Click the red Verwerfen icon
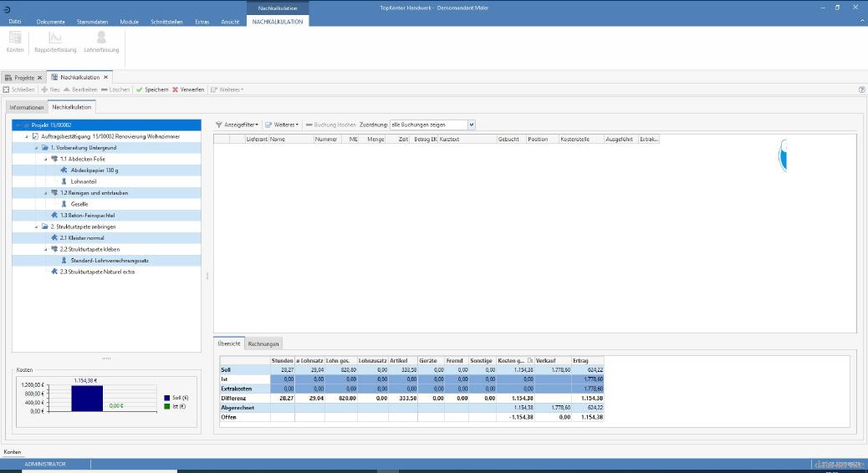Screen dimensions: 868x473 (175, 89)
